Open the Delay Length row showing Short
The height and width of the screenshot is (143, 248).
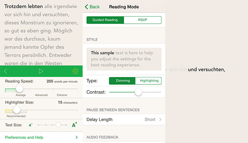[x=124, y=120]
